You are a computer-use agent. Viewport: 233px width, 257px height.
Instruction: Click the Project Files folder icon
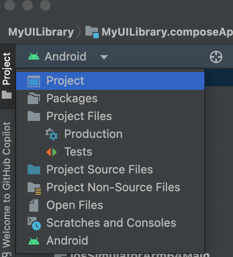pyautogui.click(x=34, y=116)
